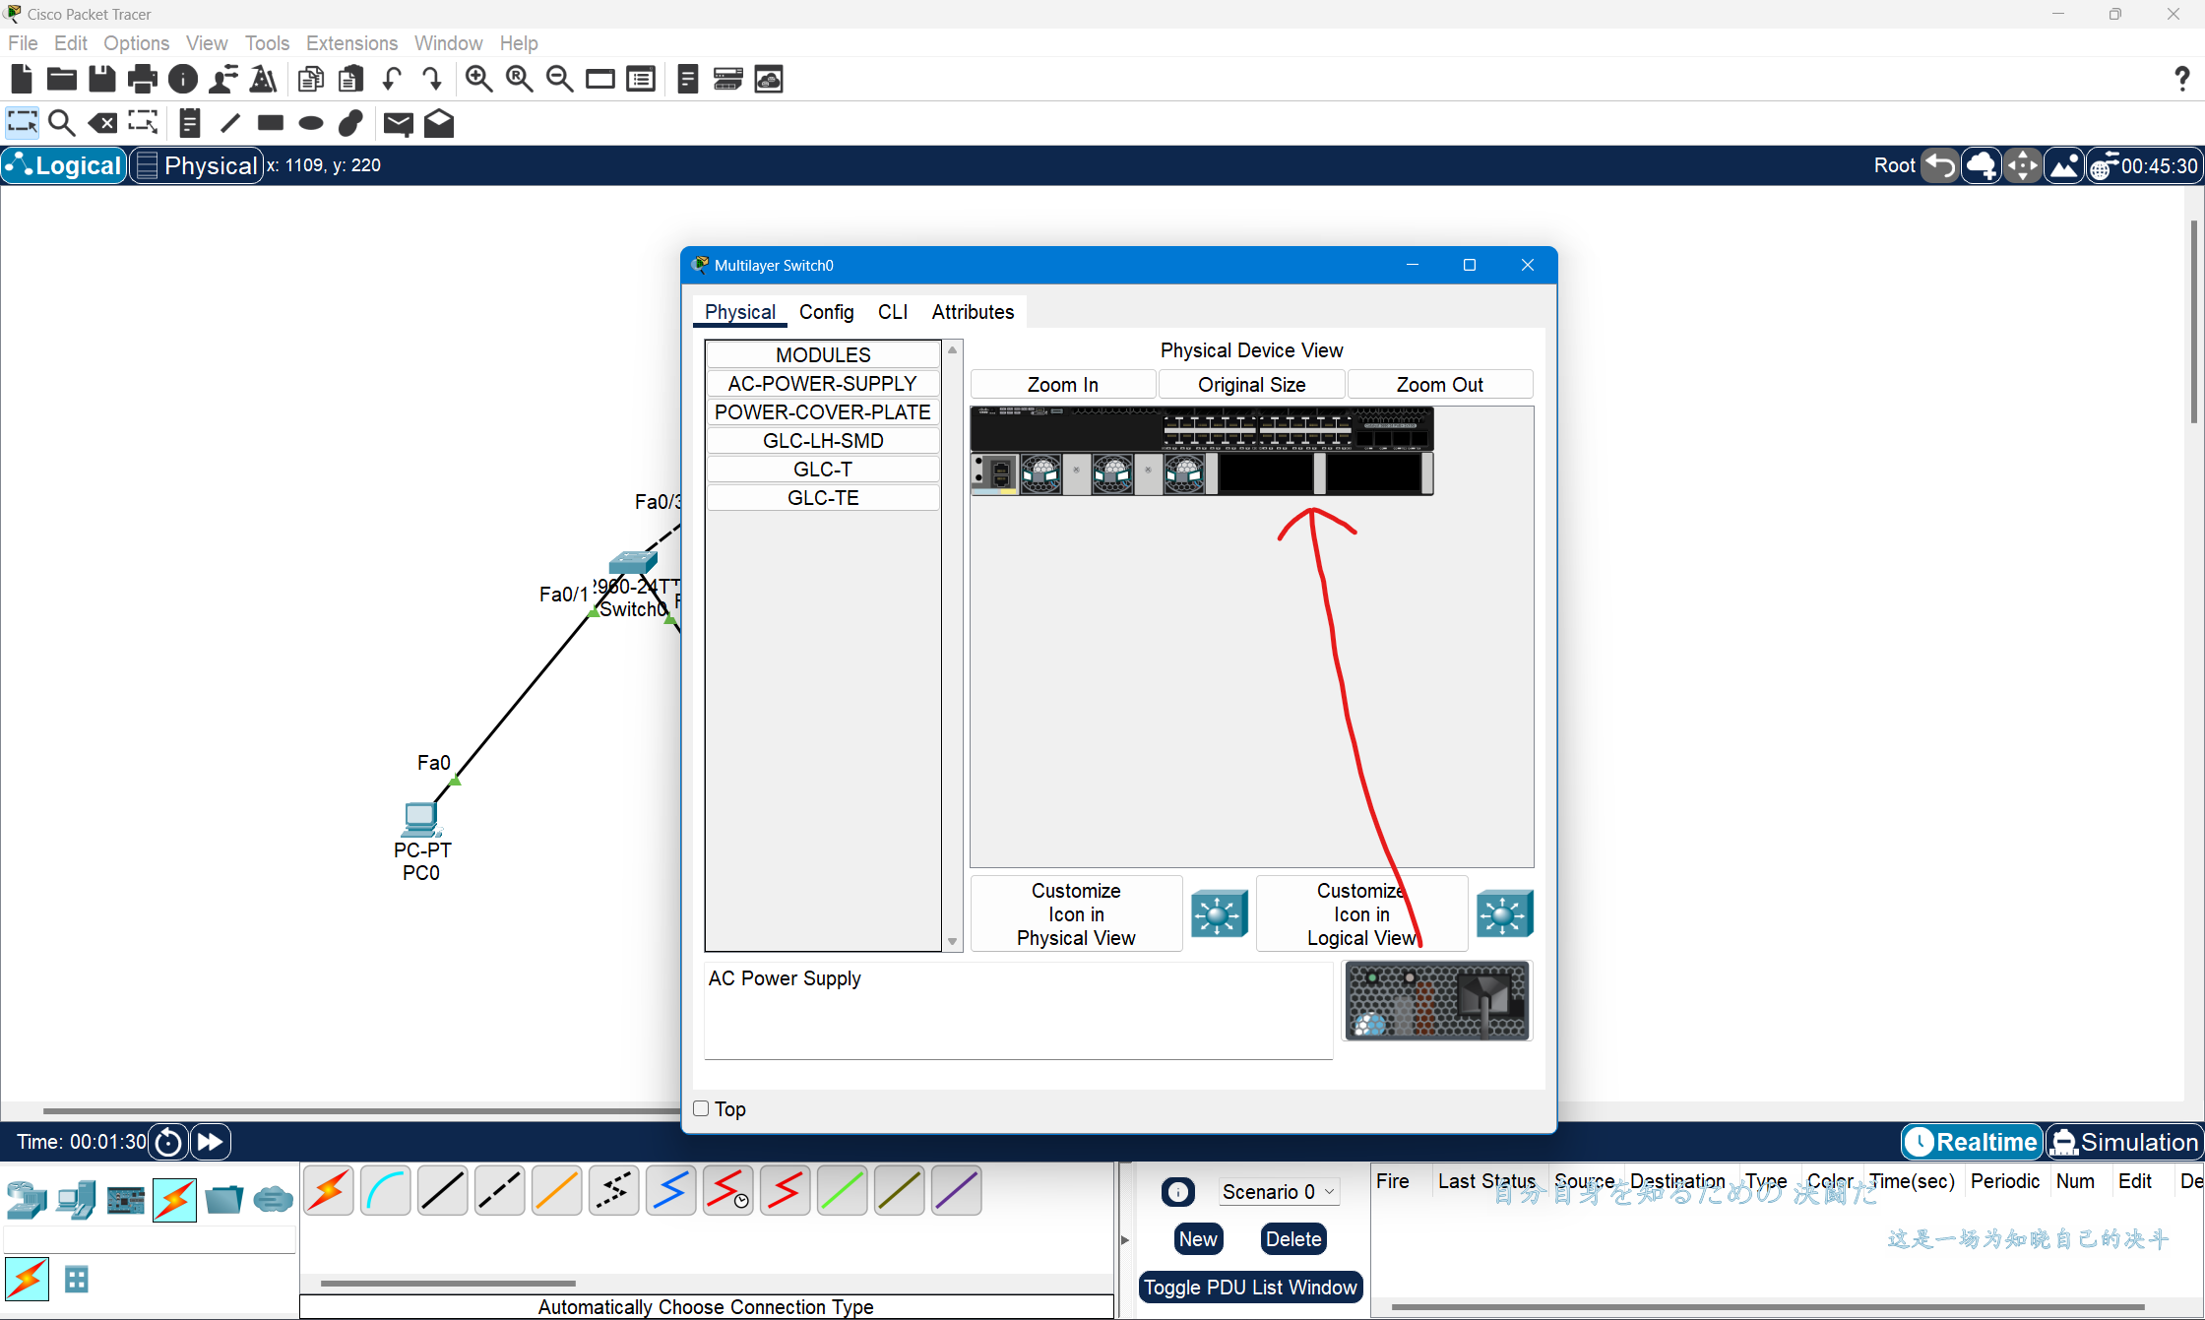Select the Inspect magnifier tool
The width and height of the screenshot is (2205, 1320).
point(62,123)
